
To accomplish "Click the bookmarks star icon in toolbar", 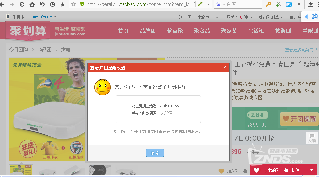I will coord(63,5).
